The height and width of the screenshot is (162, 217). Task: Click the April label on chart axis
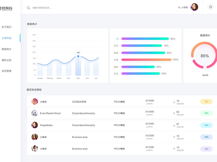[68, 78]
